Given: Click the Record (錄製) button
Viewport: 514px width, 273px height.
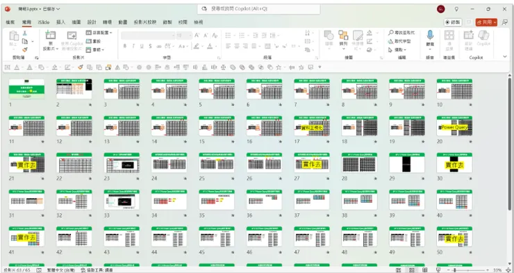Looking at the screenshot, I should click(x=453, y=22).
